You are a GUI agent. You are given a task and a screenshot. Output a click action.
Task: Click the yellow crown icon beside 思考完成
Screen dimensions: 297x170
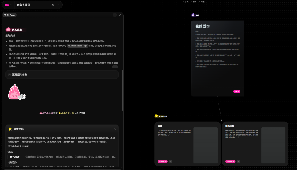10,129
